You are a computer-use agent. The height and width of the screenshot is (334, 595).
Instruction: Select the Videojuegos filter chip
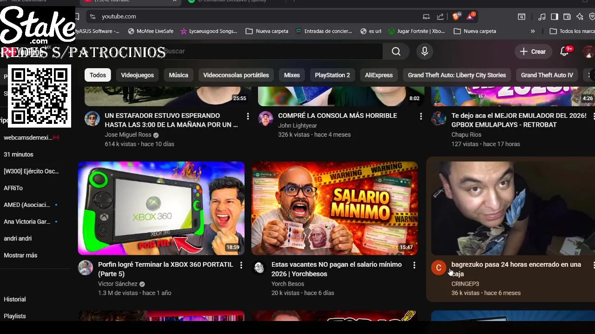coord(137,75)
